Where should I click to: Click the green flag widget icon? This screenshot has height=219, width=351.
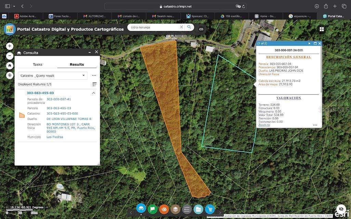pyautogui.click(x=153, y=209)
